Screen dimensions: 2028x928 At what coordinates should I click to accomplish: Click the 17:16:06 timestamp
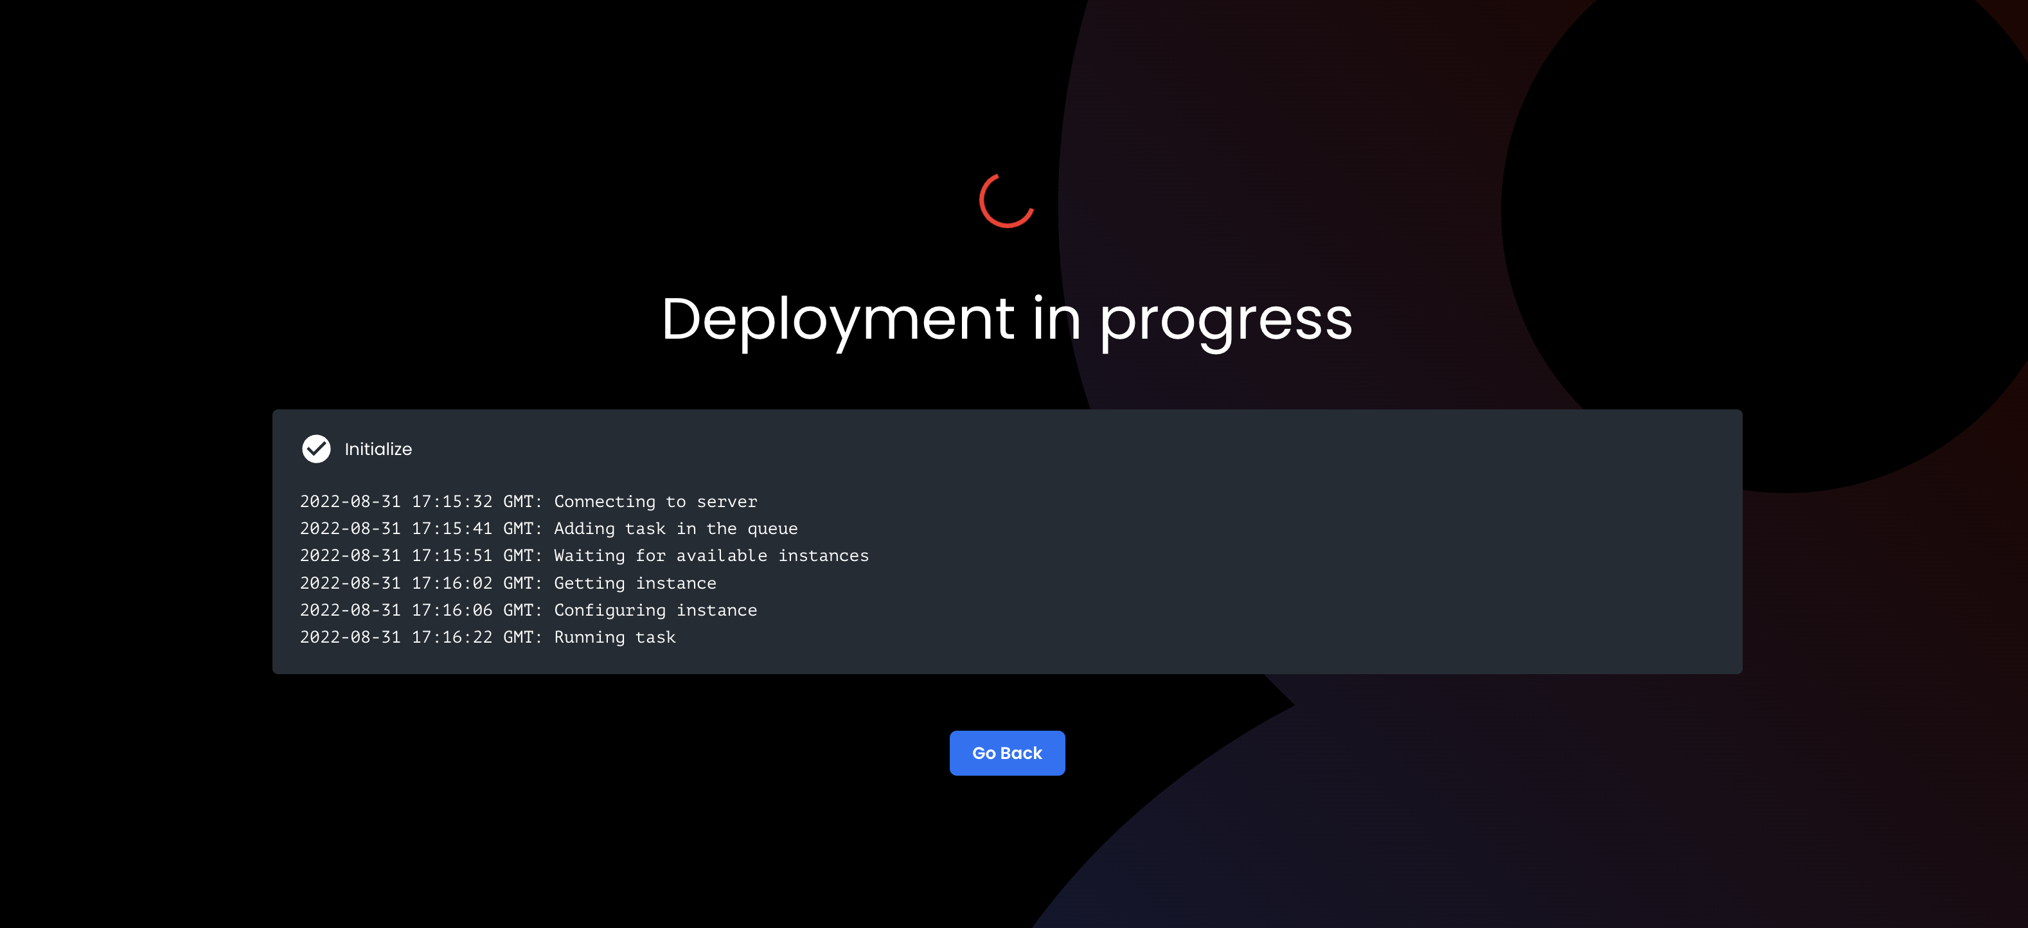coord(451,610)
